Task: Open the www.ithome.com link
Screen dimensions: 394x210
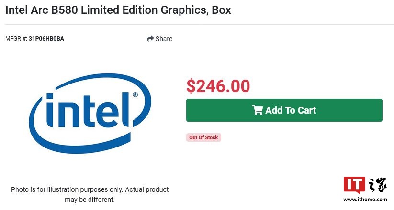Action: point(365,199)
